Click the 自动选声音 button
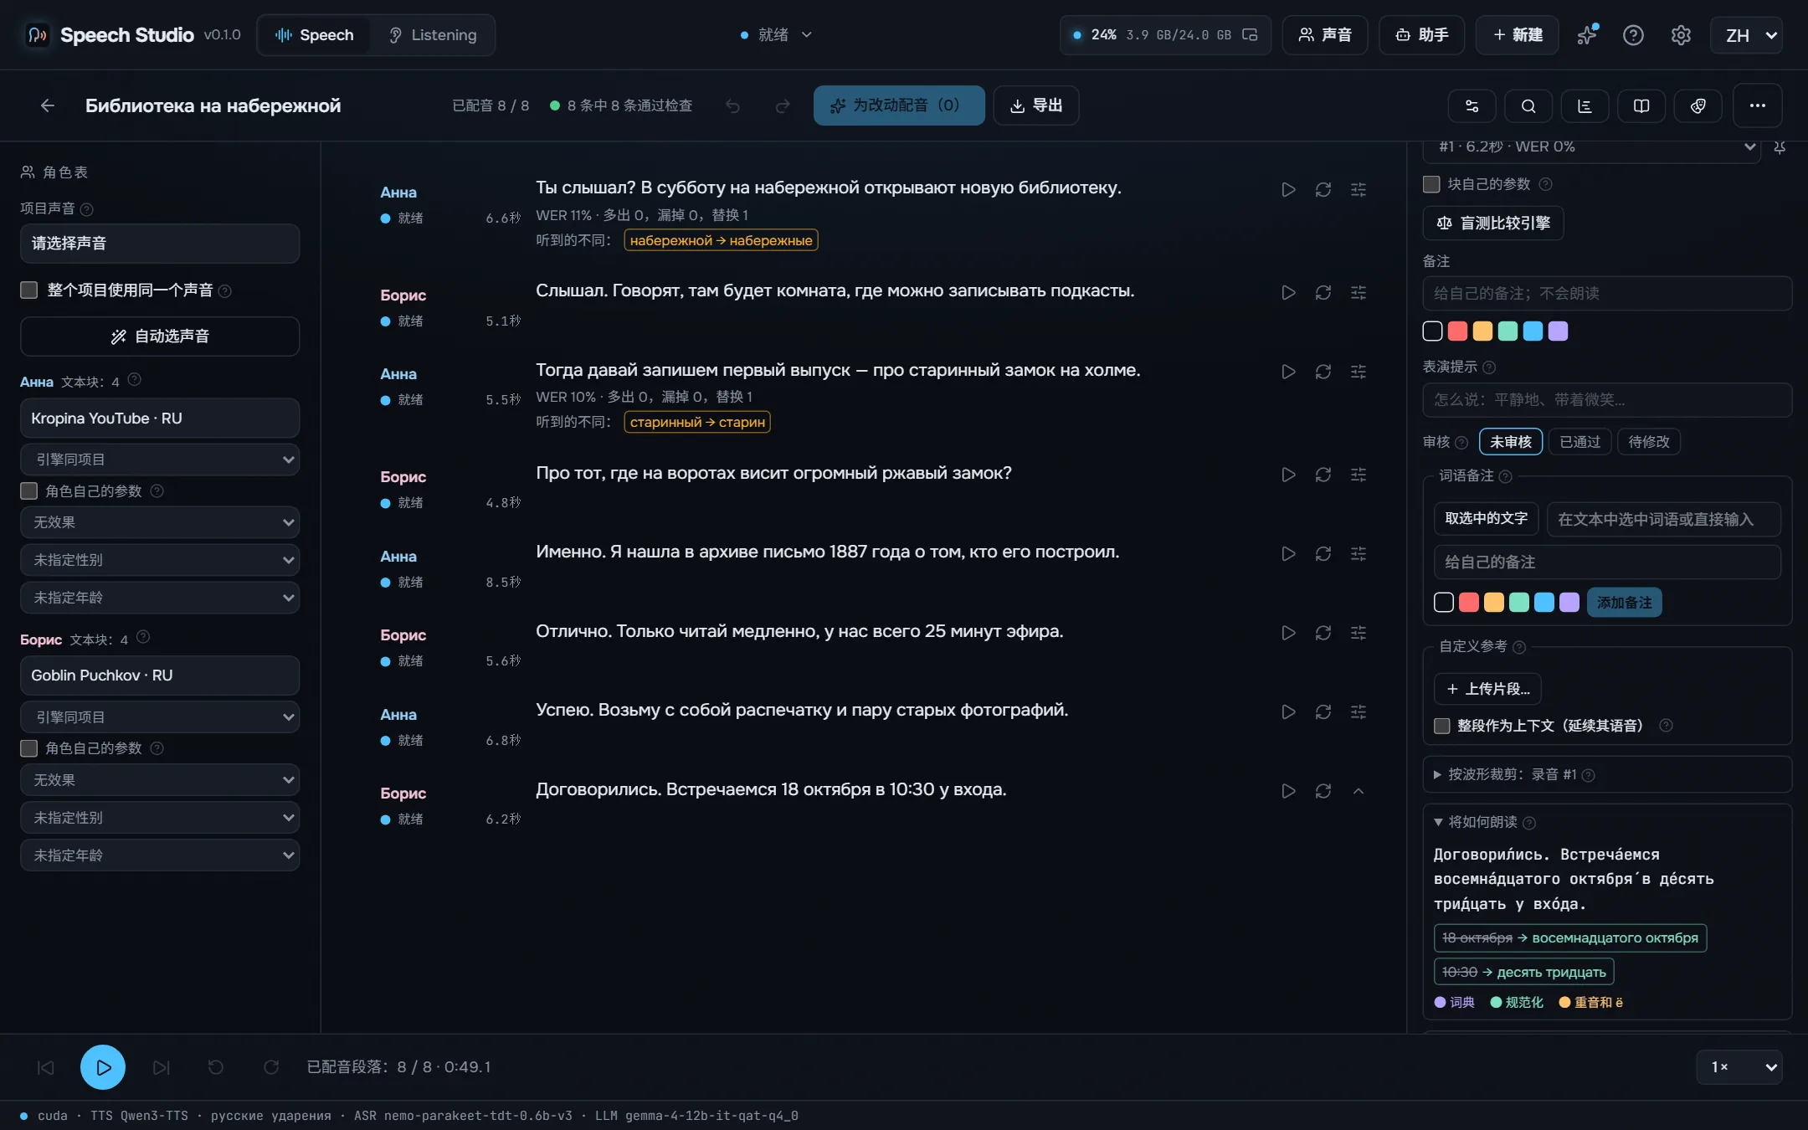 click(x=160, y=336)
